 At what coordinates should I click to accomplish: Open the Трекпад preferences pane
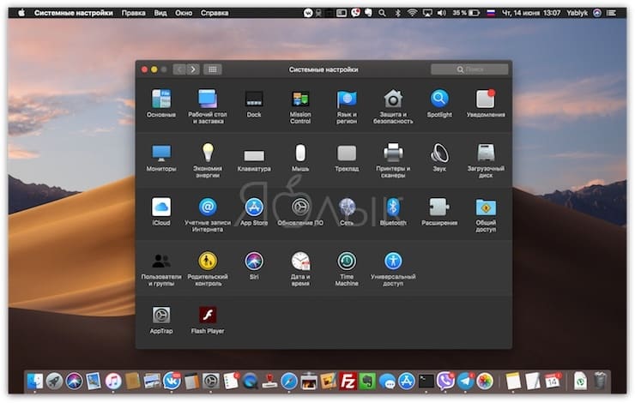pos(347,158)
